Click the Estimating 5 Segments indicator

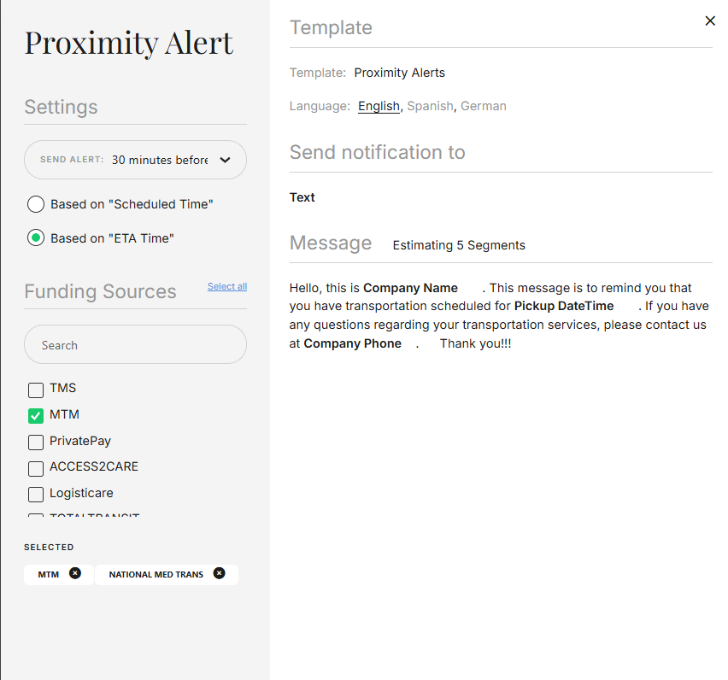click(x=459, y=245)
